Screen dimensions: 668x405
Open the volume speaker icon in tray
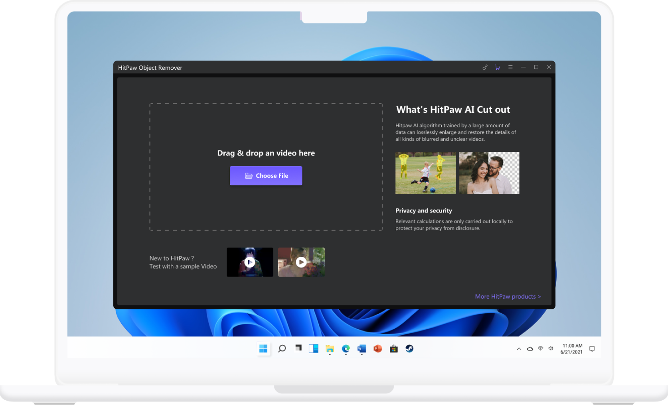point(551,348)
